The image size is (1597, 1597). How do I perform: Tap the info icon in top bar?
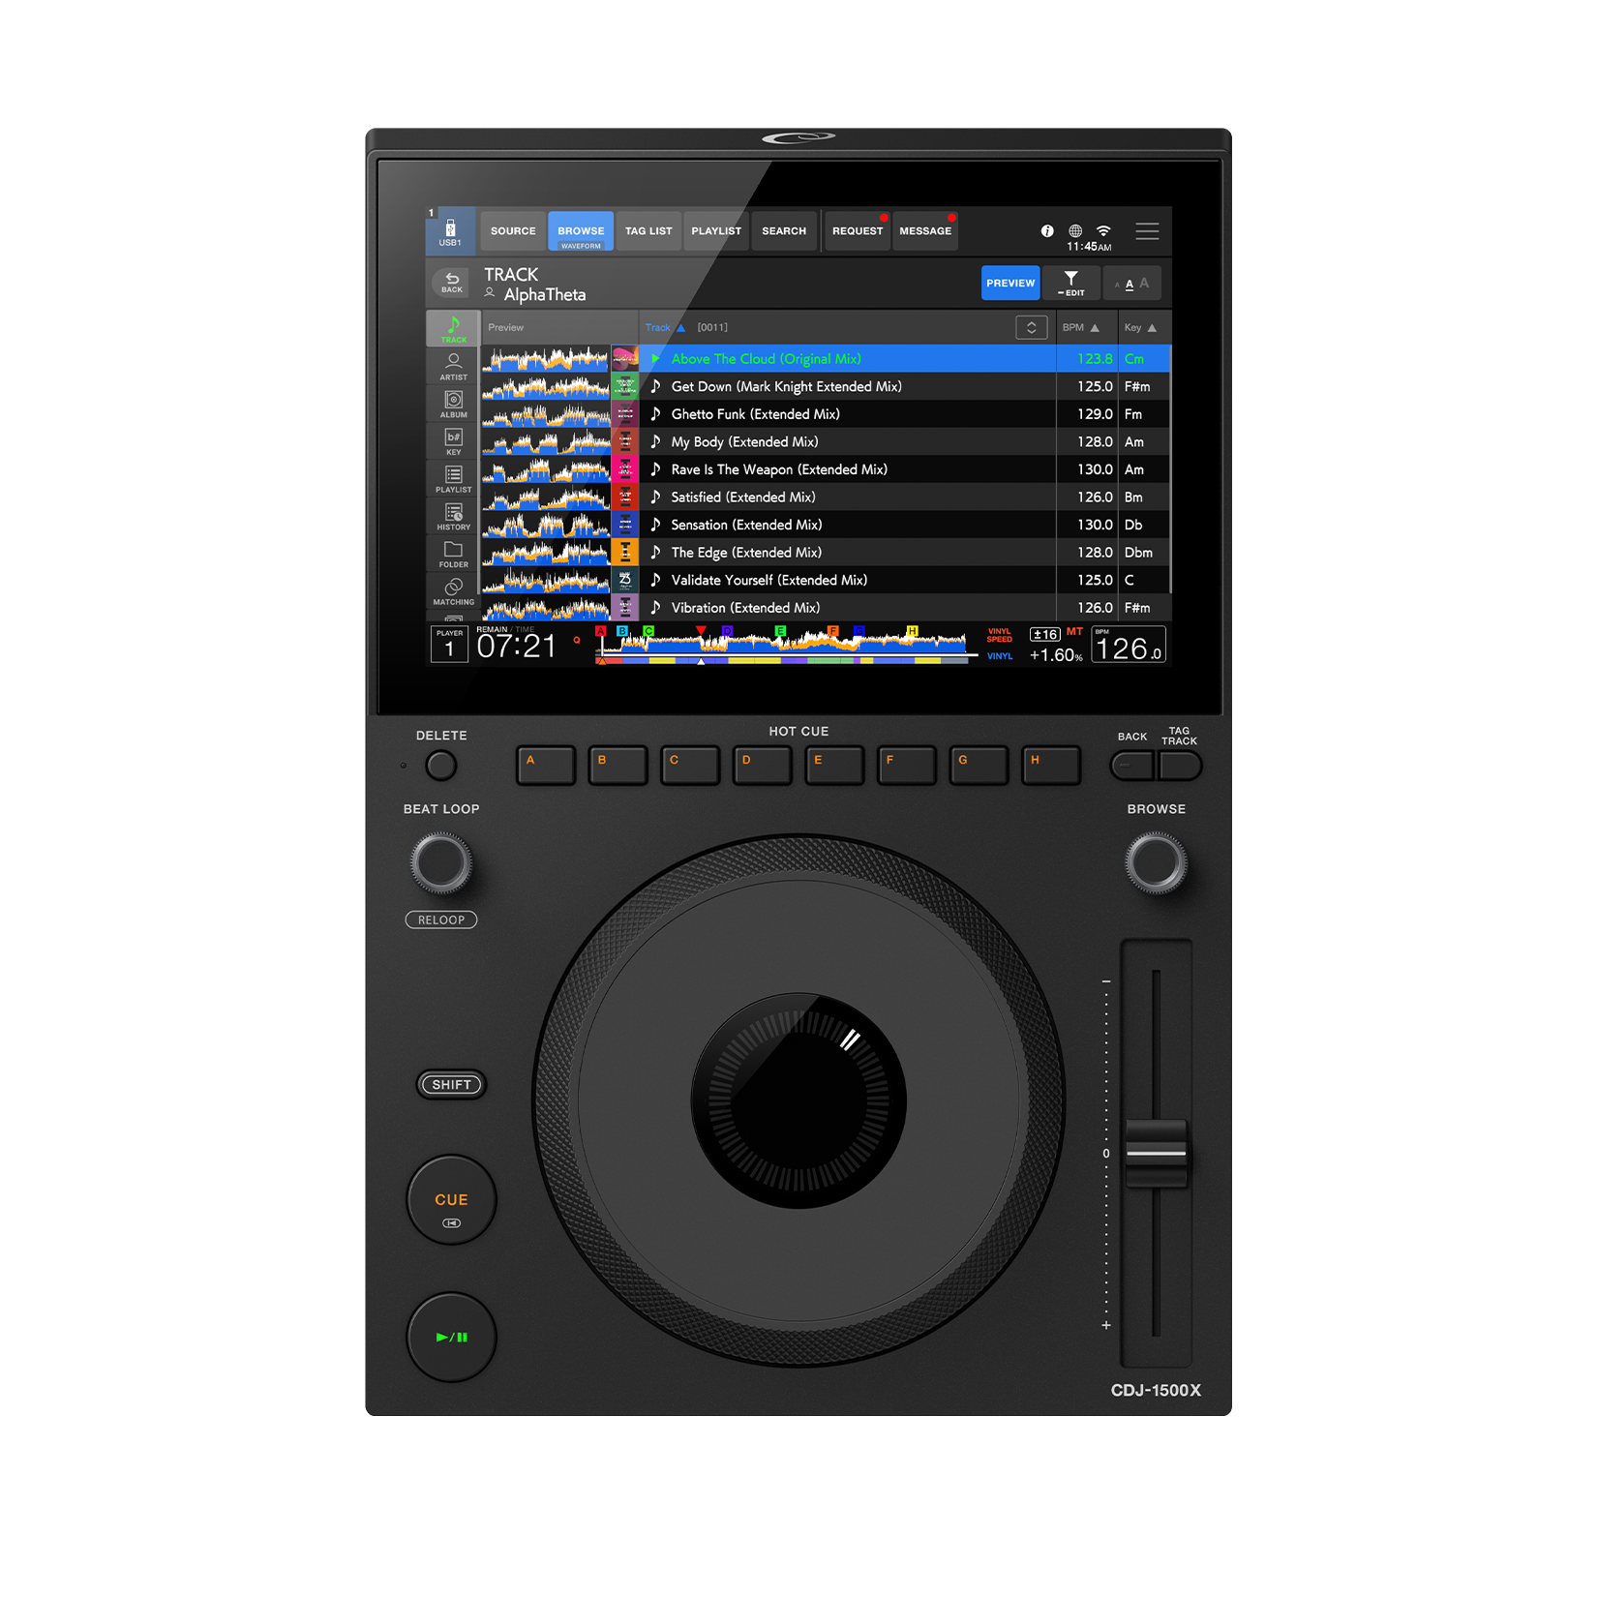tap(1047, 231)
